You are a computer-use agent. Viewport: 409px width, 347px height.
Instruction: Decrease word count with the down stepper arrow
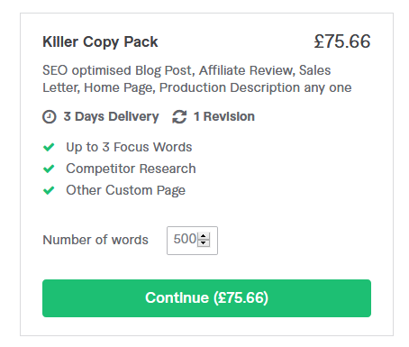tap(204, 242)
